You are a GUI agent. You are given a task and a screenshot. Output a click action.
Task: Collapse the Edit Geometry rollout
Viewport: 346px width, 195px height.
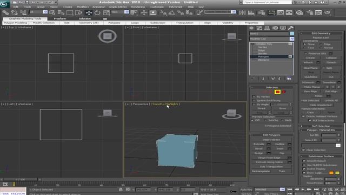click(x=321, y=33)
